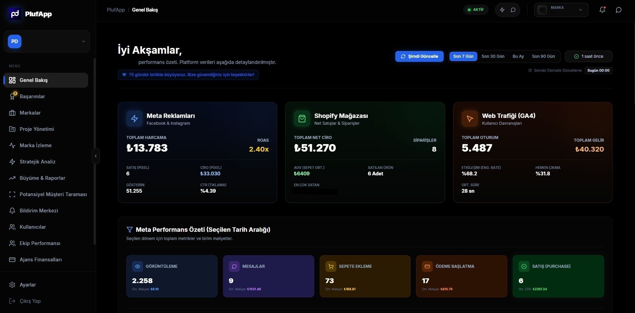The height and width of the screenshot is (313, 635).
Task: Click the Potansiyel Müşteri Taraması scan icon
Action: point(12,194)
